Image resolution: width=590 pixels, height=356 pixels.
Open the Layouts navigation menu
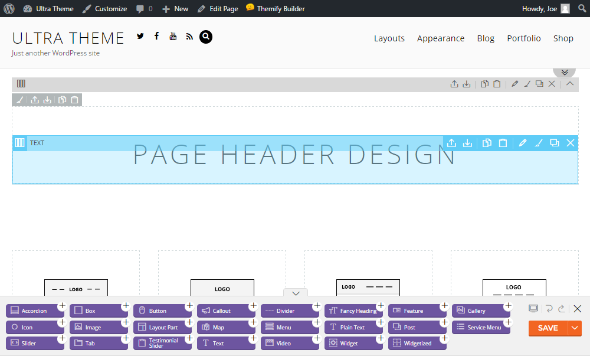pyautogui.click(x=389, y=38)
